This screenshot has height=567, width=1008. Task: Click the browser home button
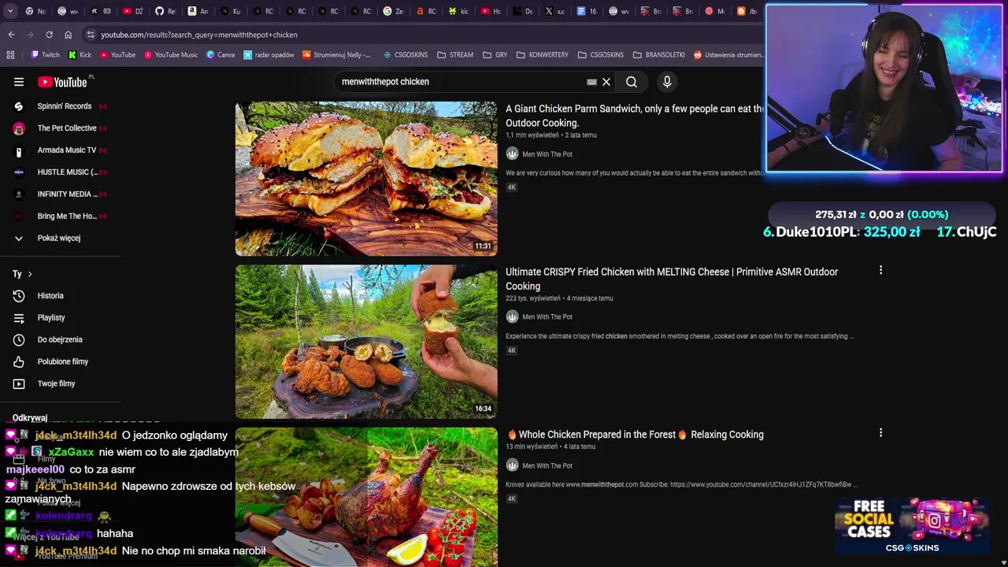pyautogui.click(x=68, y=35)
